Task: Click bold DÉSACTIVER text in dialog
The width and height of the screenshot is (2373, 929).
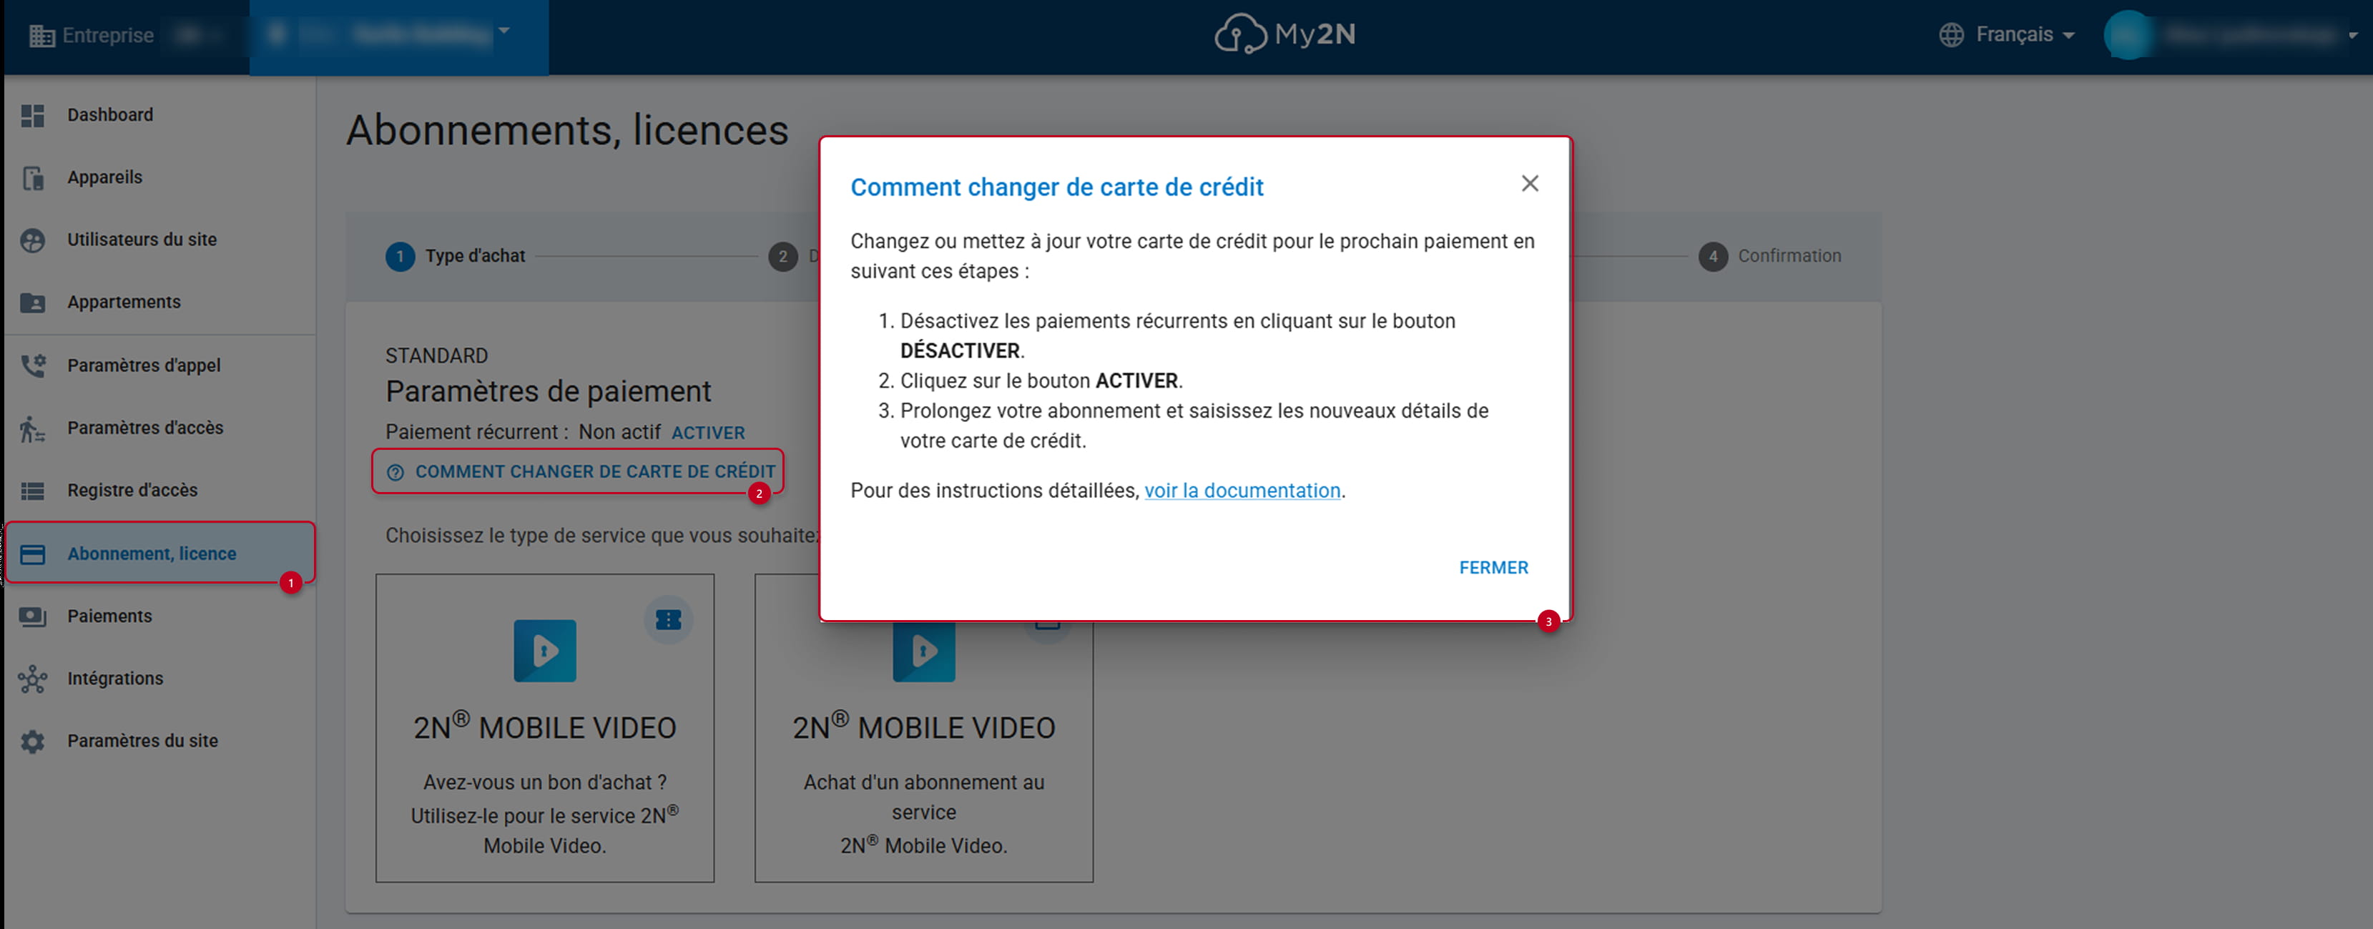Action: point(960,351)
